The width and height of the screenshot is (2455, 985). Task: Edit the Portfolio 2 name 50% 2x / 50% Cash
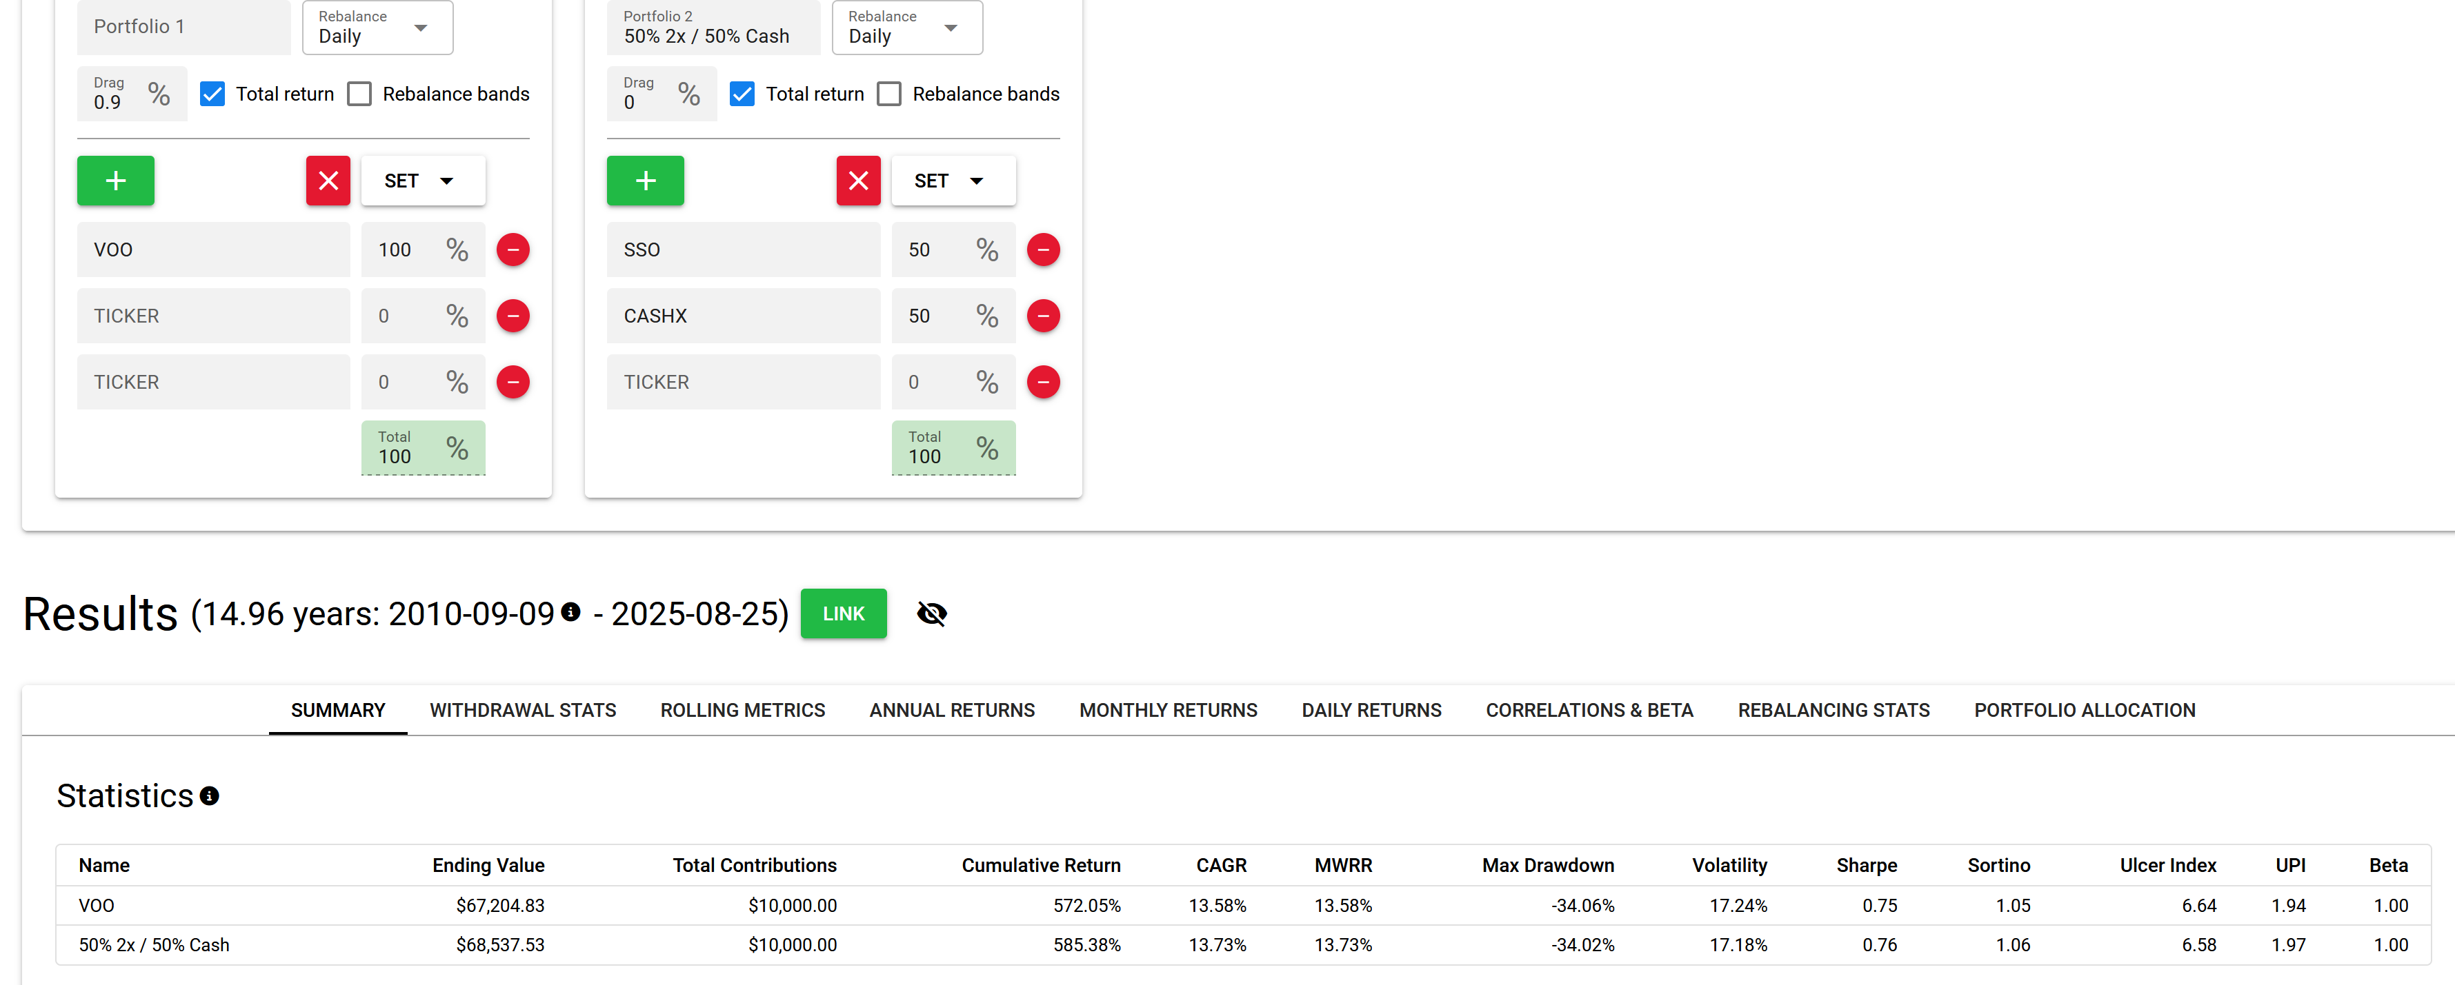pos(714,28)
